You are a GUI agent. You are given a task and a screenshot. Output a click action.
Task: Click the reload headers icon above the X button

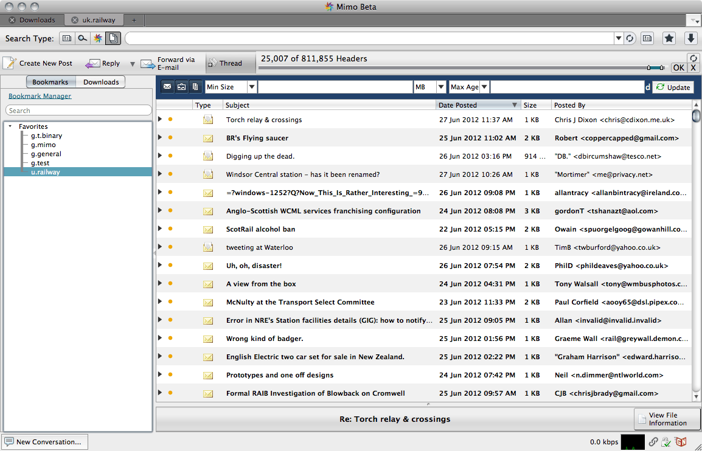[x=693, y=58]
